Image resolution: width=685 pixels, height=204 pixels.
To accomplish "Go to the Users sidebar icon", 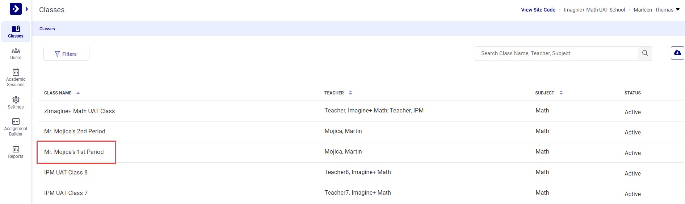I will coord(16,53).
